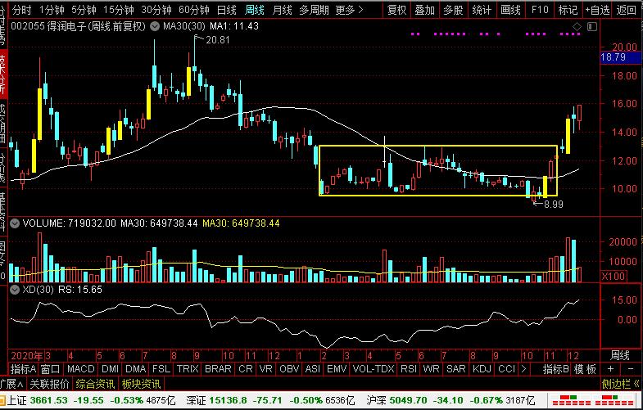Select the KDJ indicator tab
The width and height of the screenshot is (643, 410).
pos(482,369)
